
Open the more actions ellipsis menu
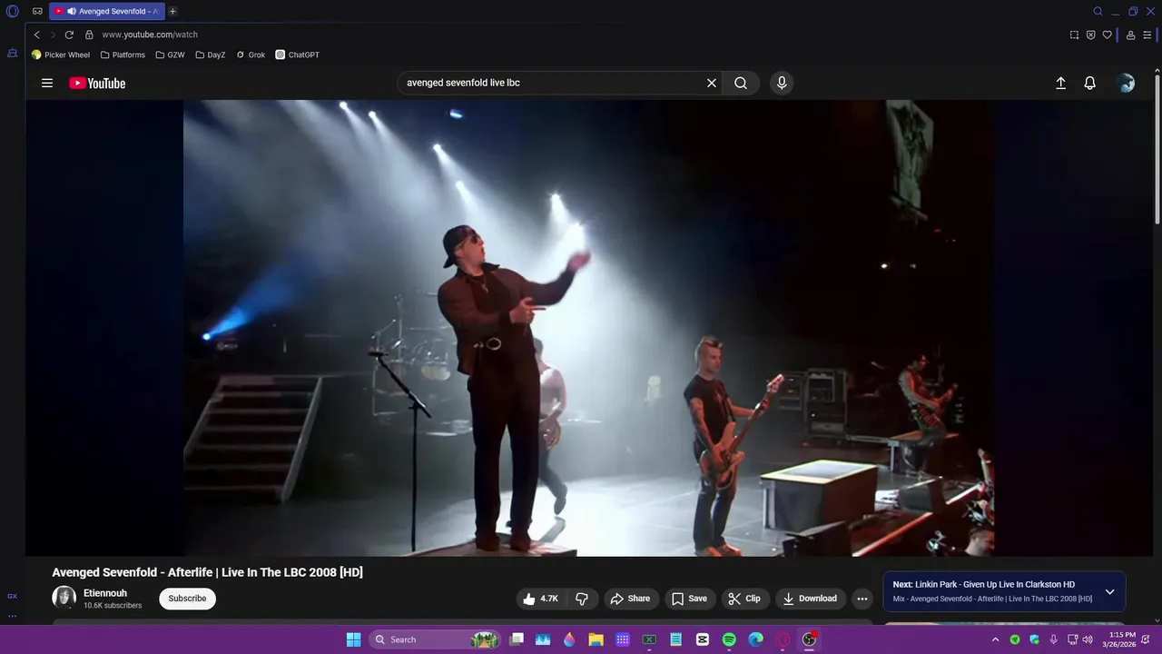tap(862, 599)
